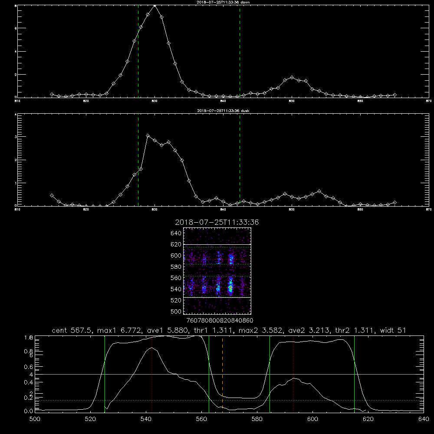Click the 540 y-axis label of the image

176,289
